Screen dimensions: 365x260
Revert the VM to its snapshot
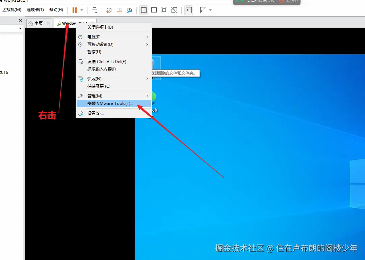pos(119,10)
